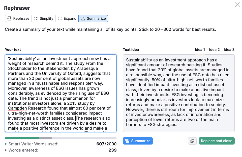Close the Rephraser dialog

tap(237, 5)
